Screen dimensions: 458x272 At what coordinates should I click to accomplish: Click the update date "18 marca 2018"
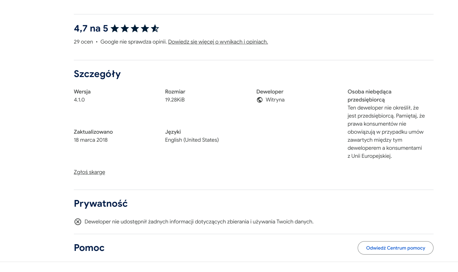pos(91,140)
